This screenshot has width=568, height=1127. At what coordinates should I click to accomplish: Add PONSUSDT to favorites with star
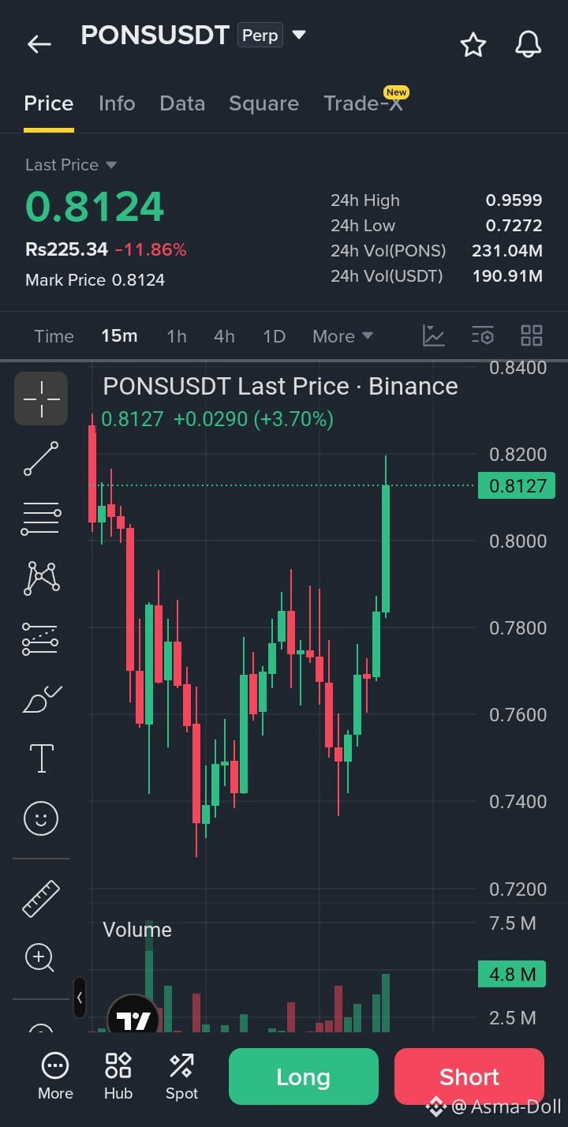point(473,44)
